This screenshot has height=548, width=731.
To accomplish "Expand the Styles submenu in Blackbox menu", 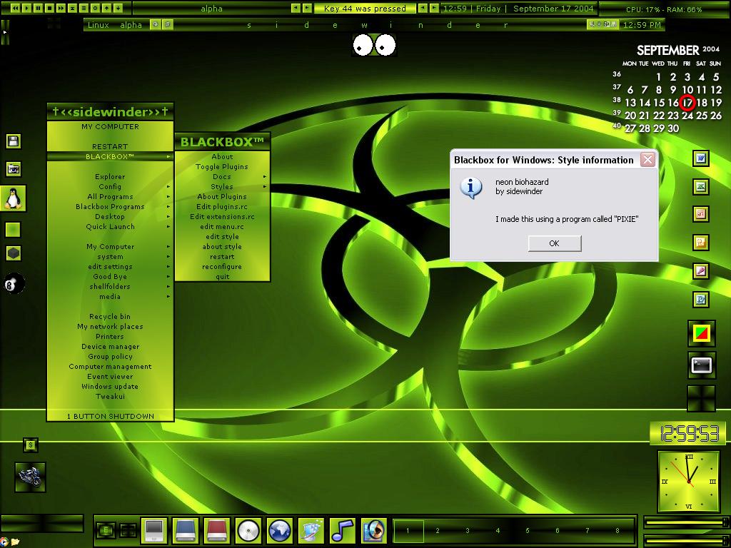I will 222,186.
